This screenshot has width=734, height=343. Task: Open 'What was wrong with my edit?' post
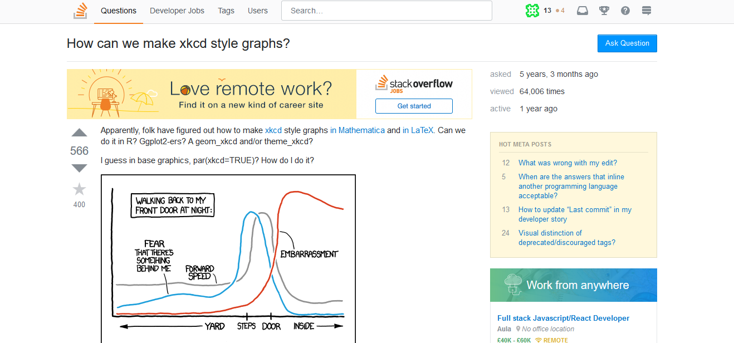[x=567, y=163]
